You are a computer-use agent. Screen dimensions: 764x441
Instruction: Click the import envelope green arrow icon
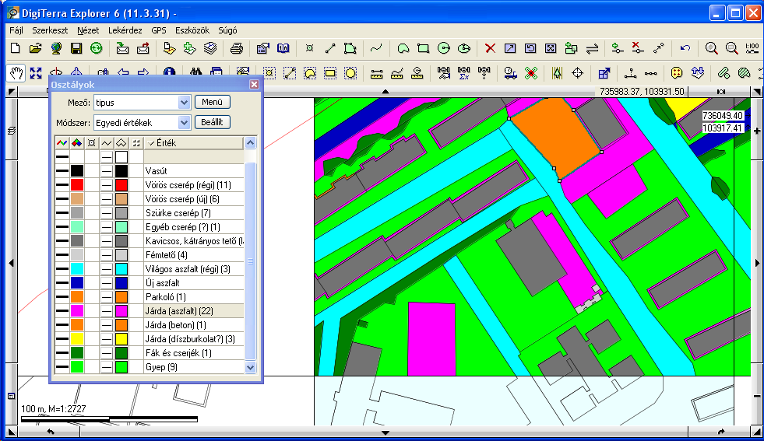pos(122,48)
